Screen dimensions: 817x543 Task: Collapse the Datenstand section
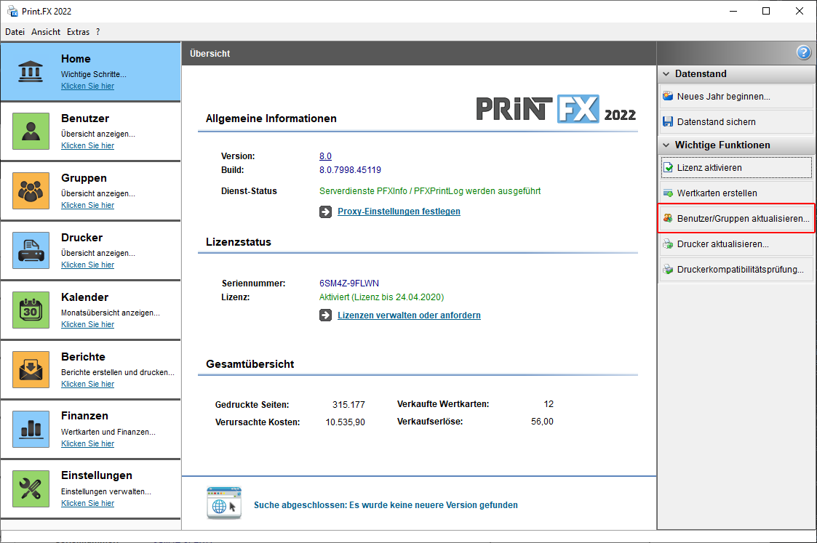click(666, 74)
